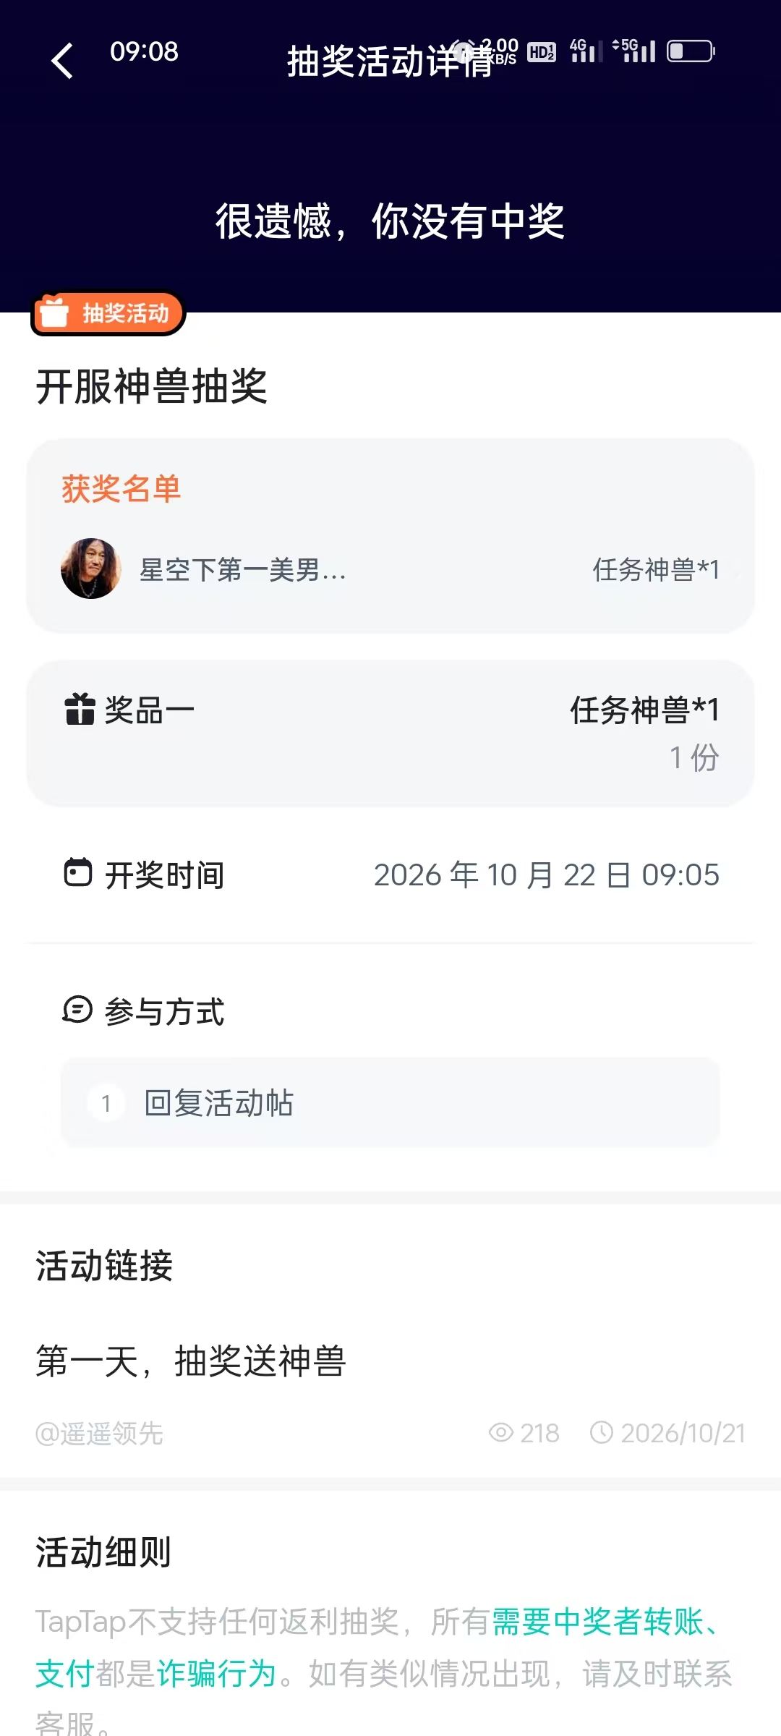781x1736 pixels.
Task: Tap the clock icon beside 2026/10/21
Action: [x=602, y=1433]
